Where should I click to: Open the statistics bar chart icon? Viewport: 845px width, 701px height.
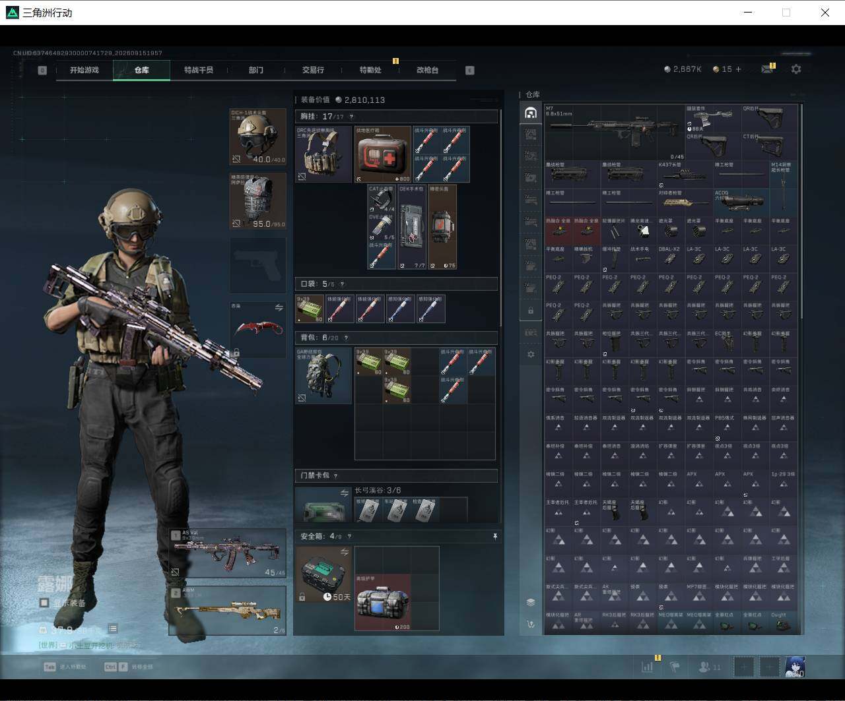coord(647,667)
